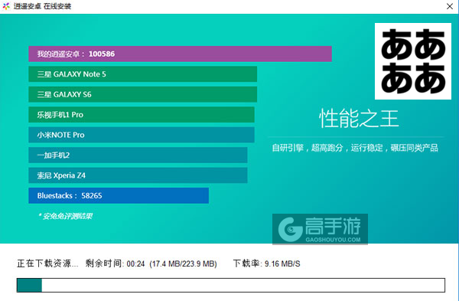Click the 安兔兔评测结果 footnote
This screenshot has width=459, height=301.
click(x=65, y=216)
